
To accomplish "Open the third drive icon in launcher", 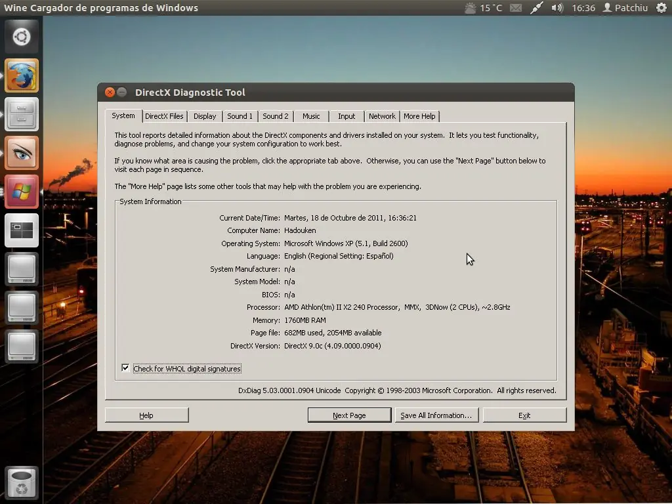I will 22,346.
